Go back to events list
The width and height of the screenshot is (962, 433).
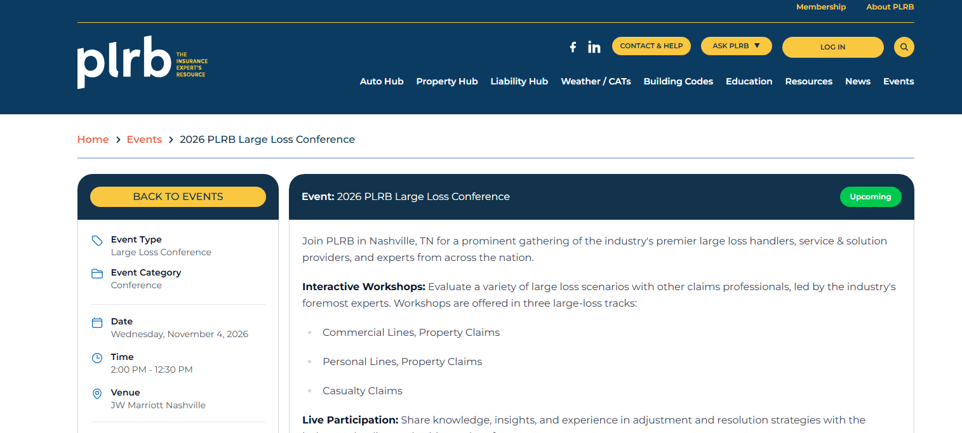pos(178,197)
